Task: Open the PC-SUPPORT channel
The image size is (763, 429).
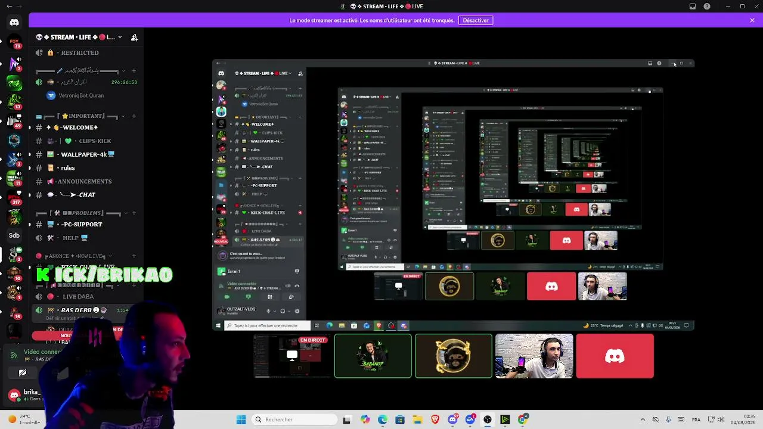Action: pyautogui.click(x=86, y=225)
